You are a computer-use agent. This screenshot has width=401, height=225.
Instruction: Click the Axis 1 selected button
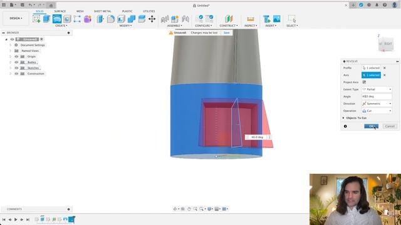point(371,75)
